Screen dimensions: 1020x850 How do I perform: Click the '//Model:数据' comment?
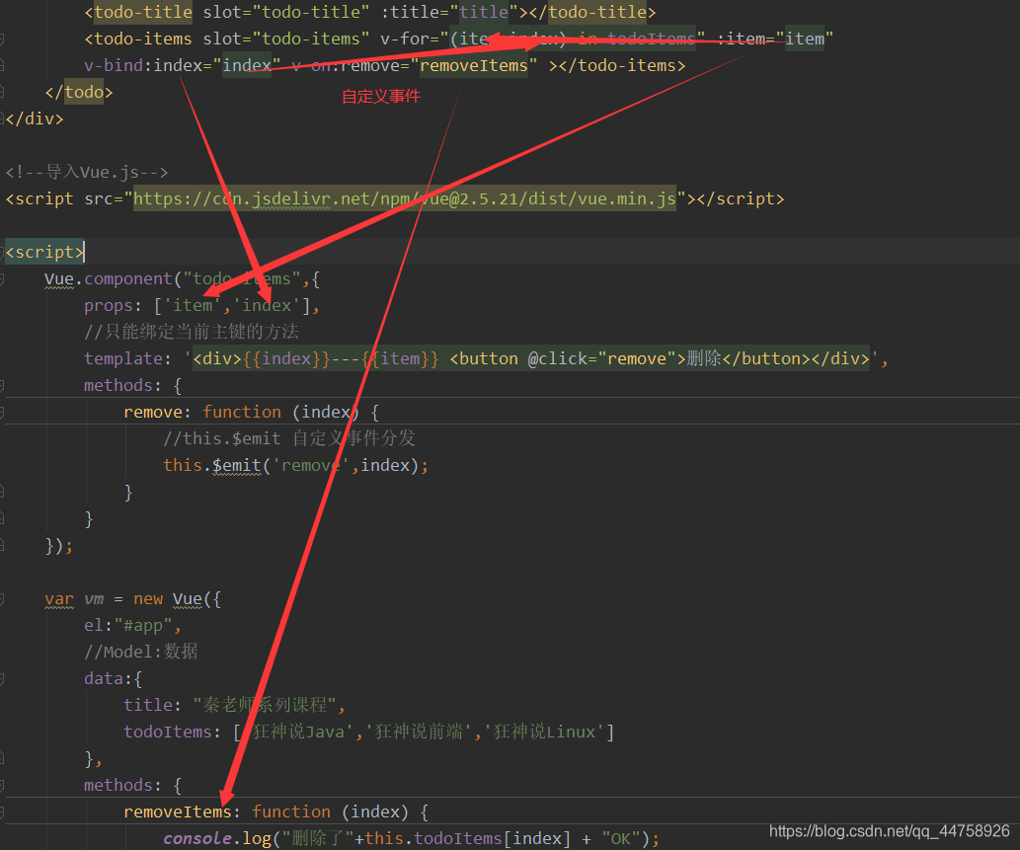tap(140, 653)
